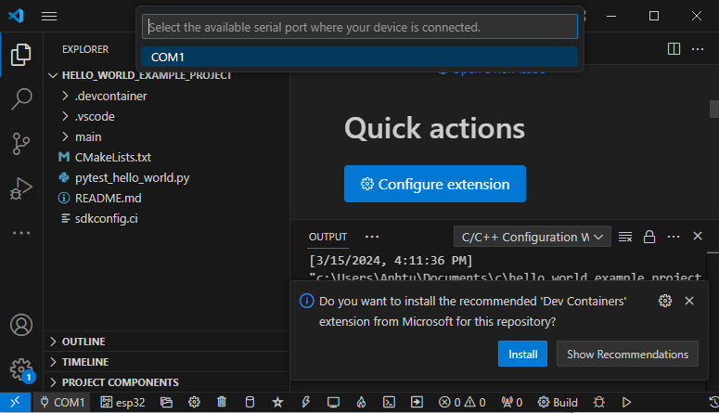719x413 pixels.
Task: Expand the OUTLINE section
Action: (x=83, y=342)
